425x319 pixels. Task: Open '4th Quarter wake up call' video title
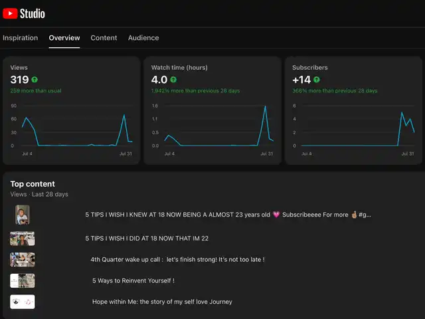(x=177, y=259)
